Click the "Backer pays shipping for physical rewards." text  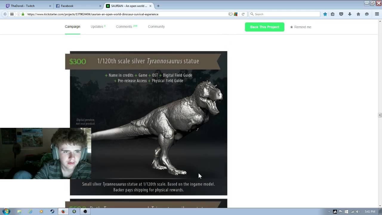[x=149, y=190]
